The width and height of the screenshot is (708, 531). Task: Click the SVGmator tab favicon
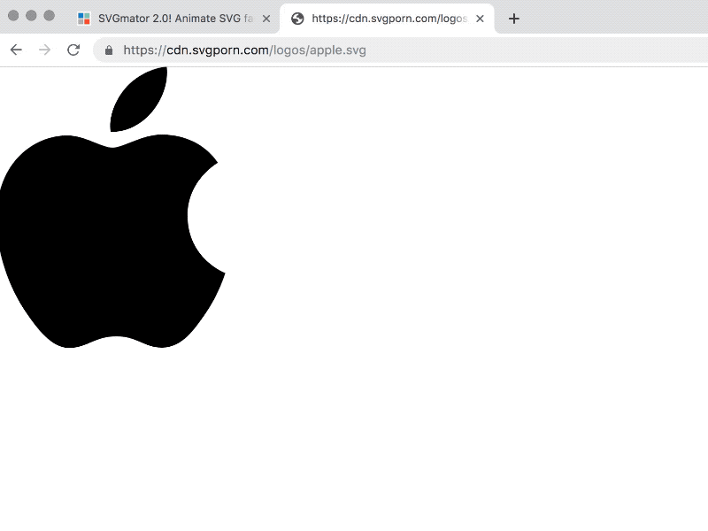(x=84, y=19)
